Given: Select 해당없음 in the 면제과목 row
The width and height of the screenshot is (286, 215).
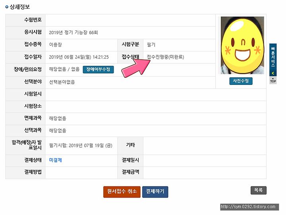Looking at the screenshot, I should [x=58, y=119].
